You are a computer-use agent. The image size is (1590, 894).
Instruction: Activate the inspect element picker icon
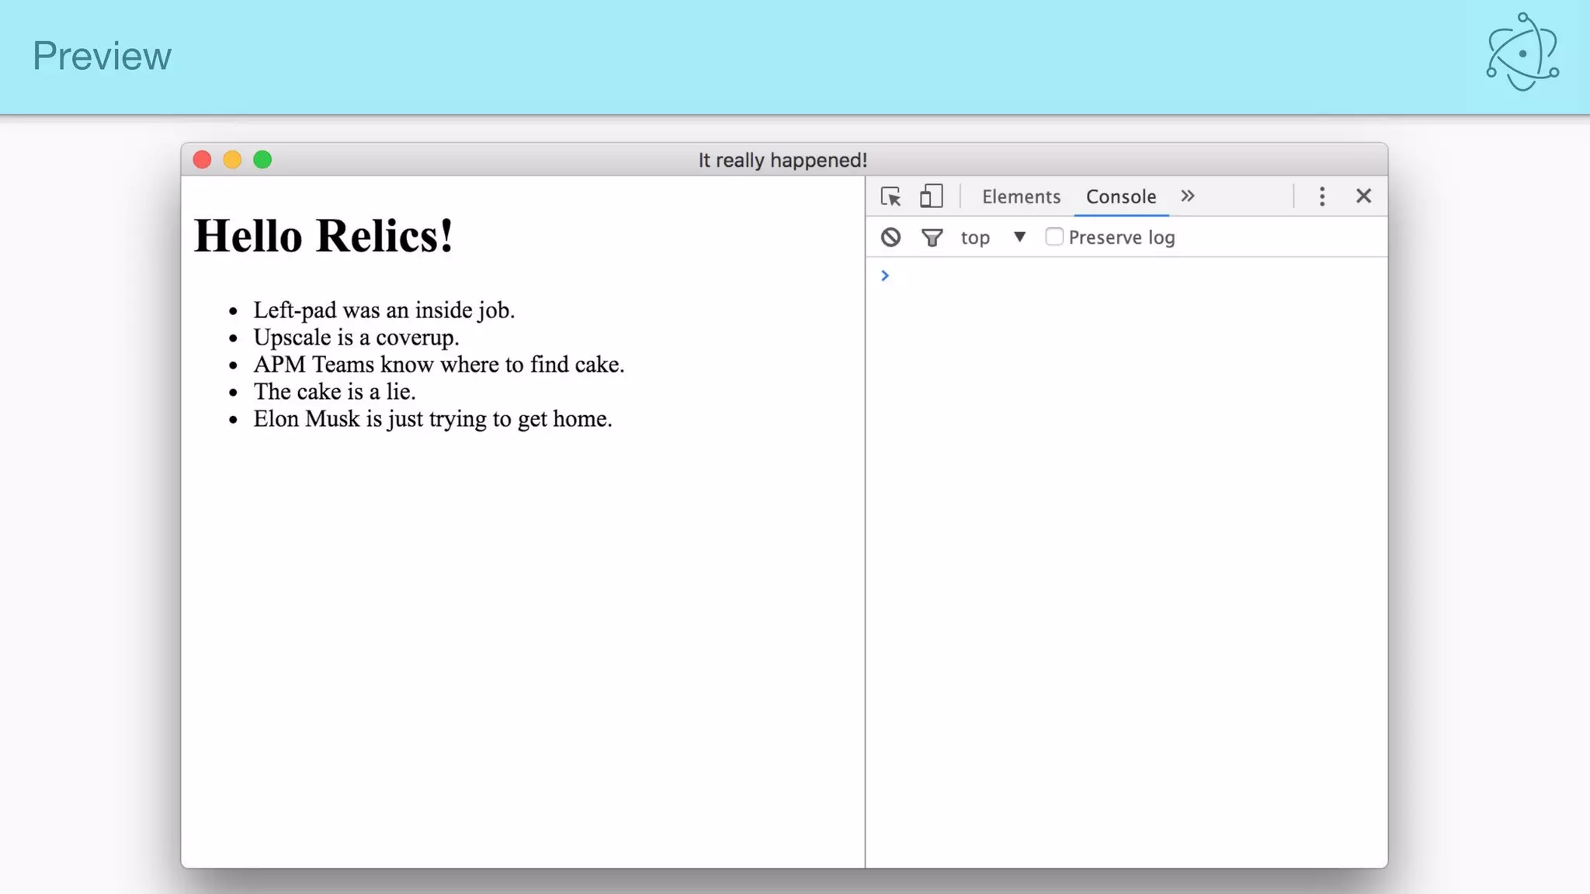point(890,196)
